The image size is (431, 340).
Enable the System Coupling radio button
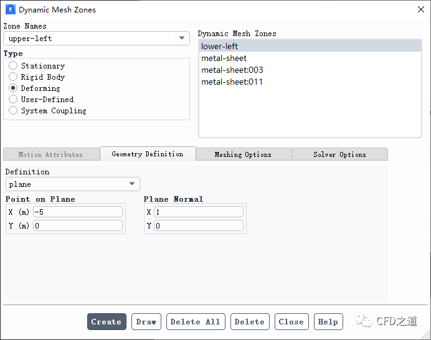coord(13,111)
